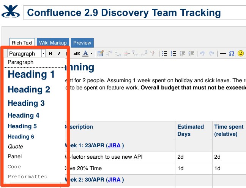Click the Time spent (relative) column header
Screen dimensions: 246x188
tap(229, 131)
